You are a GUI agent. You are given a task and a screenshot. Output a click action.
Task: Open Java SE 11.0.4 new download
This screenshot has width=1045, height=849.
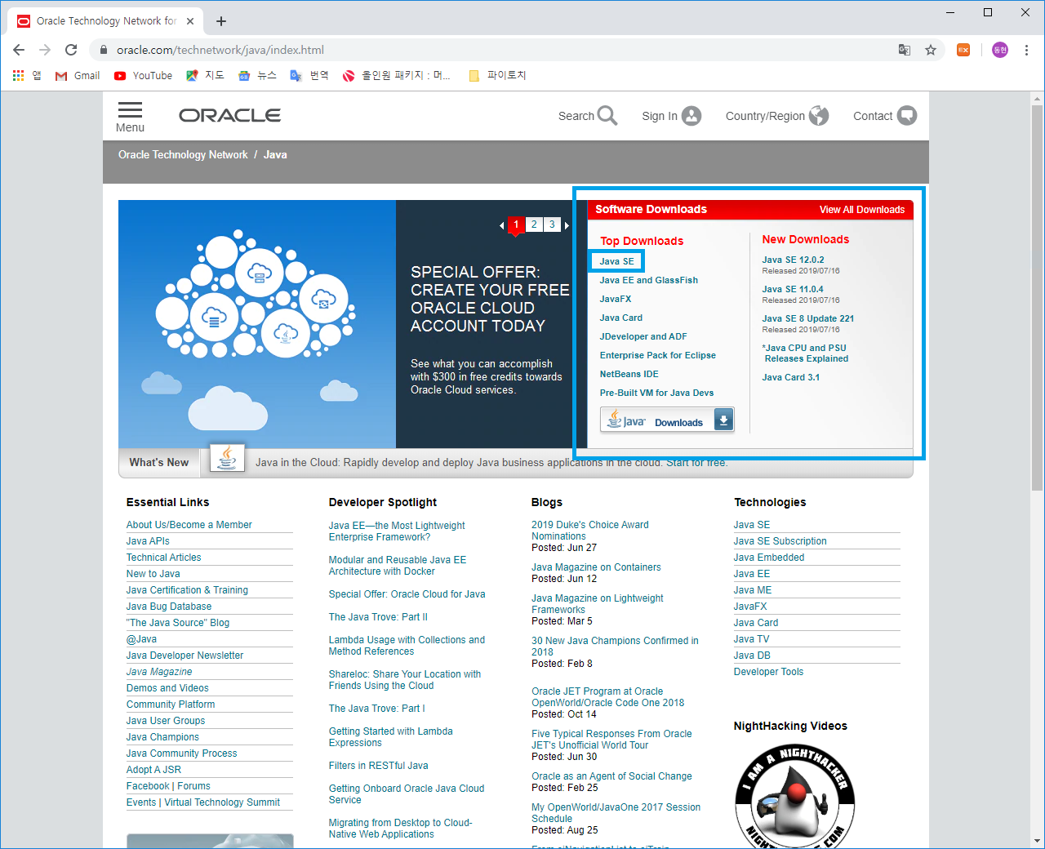(x=793, y=289)
